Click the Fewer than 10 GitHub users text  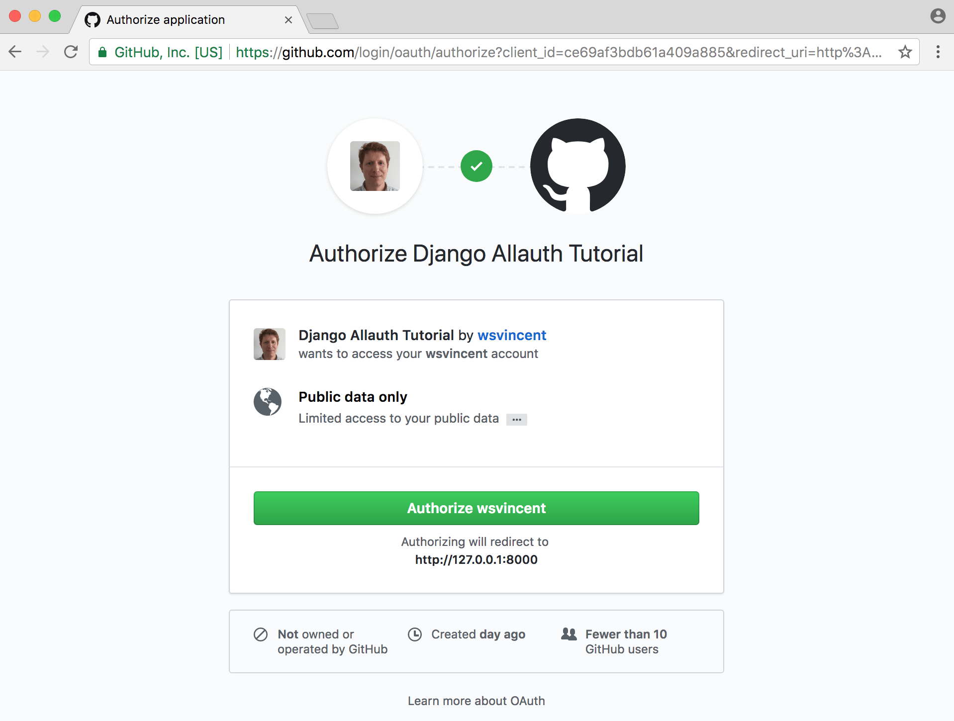click(626, 642)
